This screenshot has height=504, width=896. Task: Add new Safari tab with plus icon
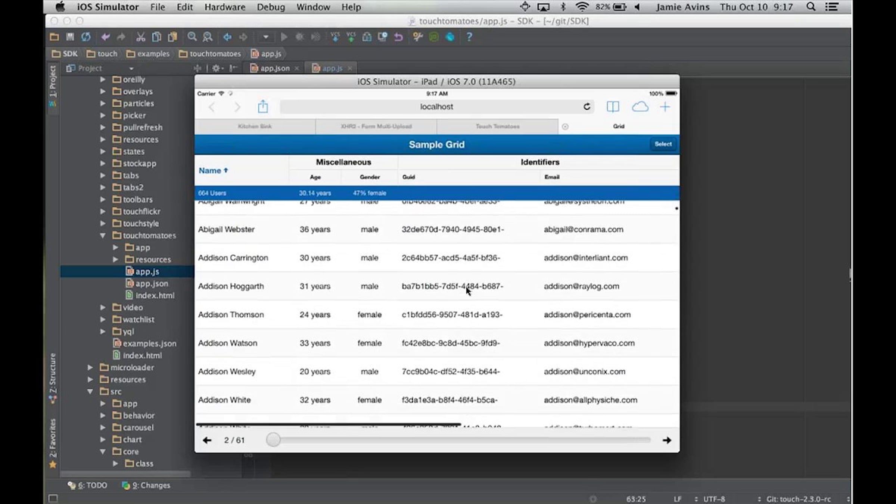[x=665, y=107]
